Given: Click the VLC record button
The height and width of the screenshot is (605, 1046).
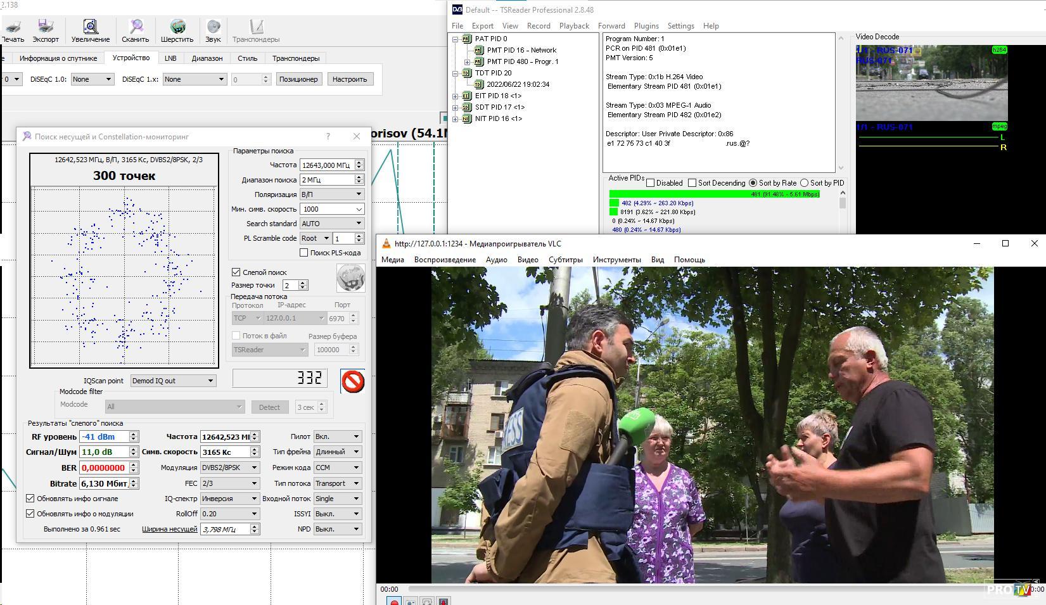Looking at the screenshot, I should (394, 601).
